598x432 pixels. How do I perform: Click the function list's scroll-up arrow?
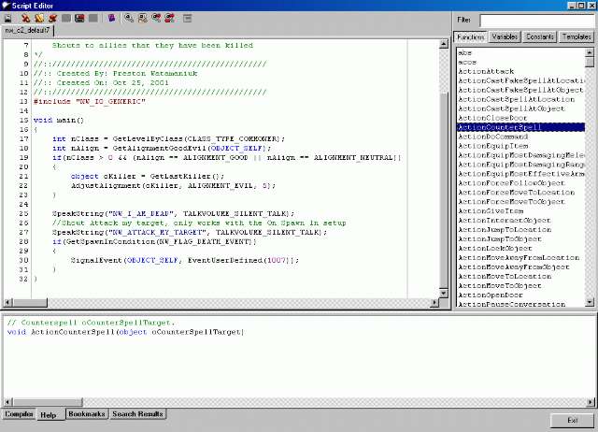coord(591,50)
